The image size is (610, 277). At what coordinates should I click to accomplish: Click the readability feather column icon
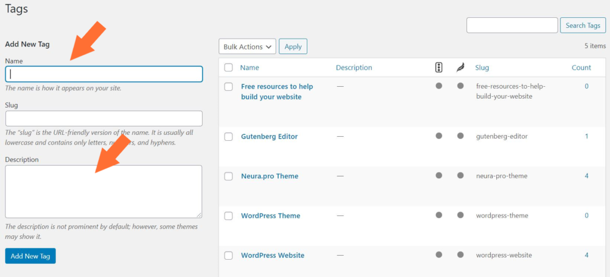point(460,68)
